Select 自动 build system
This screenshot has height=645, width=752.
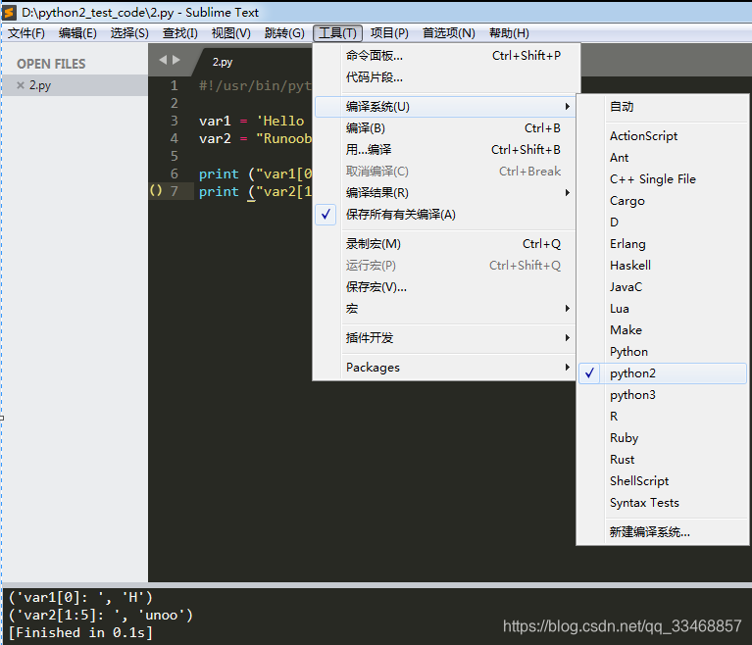pyautogui.click(x=663, y=107)
